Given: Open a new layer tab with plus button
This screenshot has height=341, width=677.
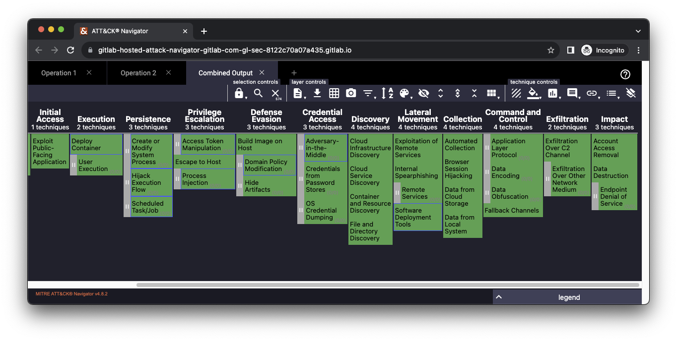Looking at the screenshot, I should point(294,73).
